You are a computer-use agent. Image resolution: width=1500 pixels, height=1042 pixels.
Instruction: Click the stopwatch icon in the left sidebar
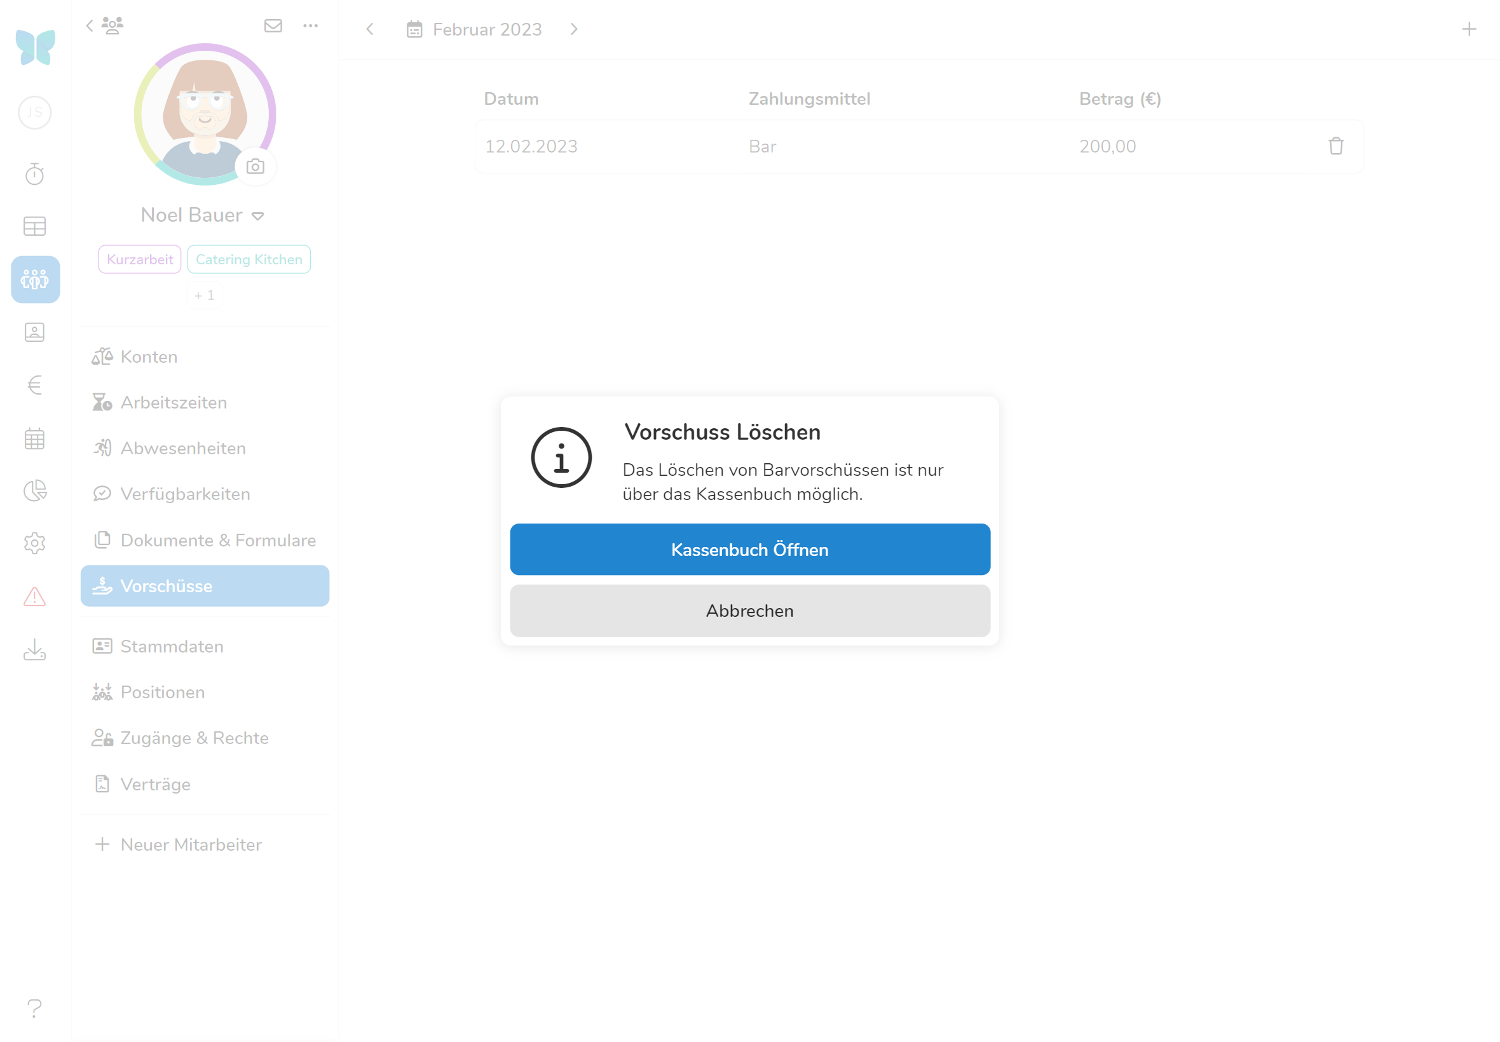(34, 174)
